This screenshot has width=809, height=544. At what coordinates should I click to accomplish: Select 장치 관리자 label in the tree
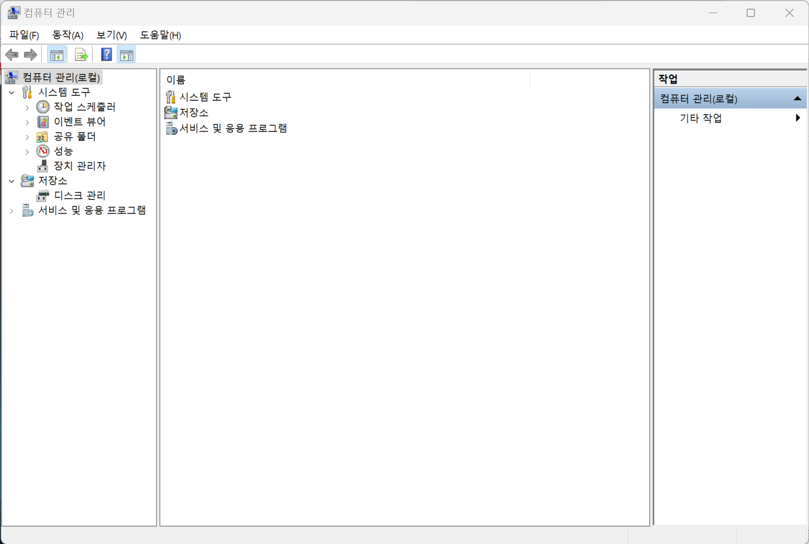click(x=80, y=166)
